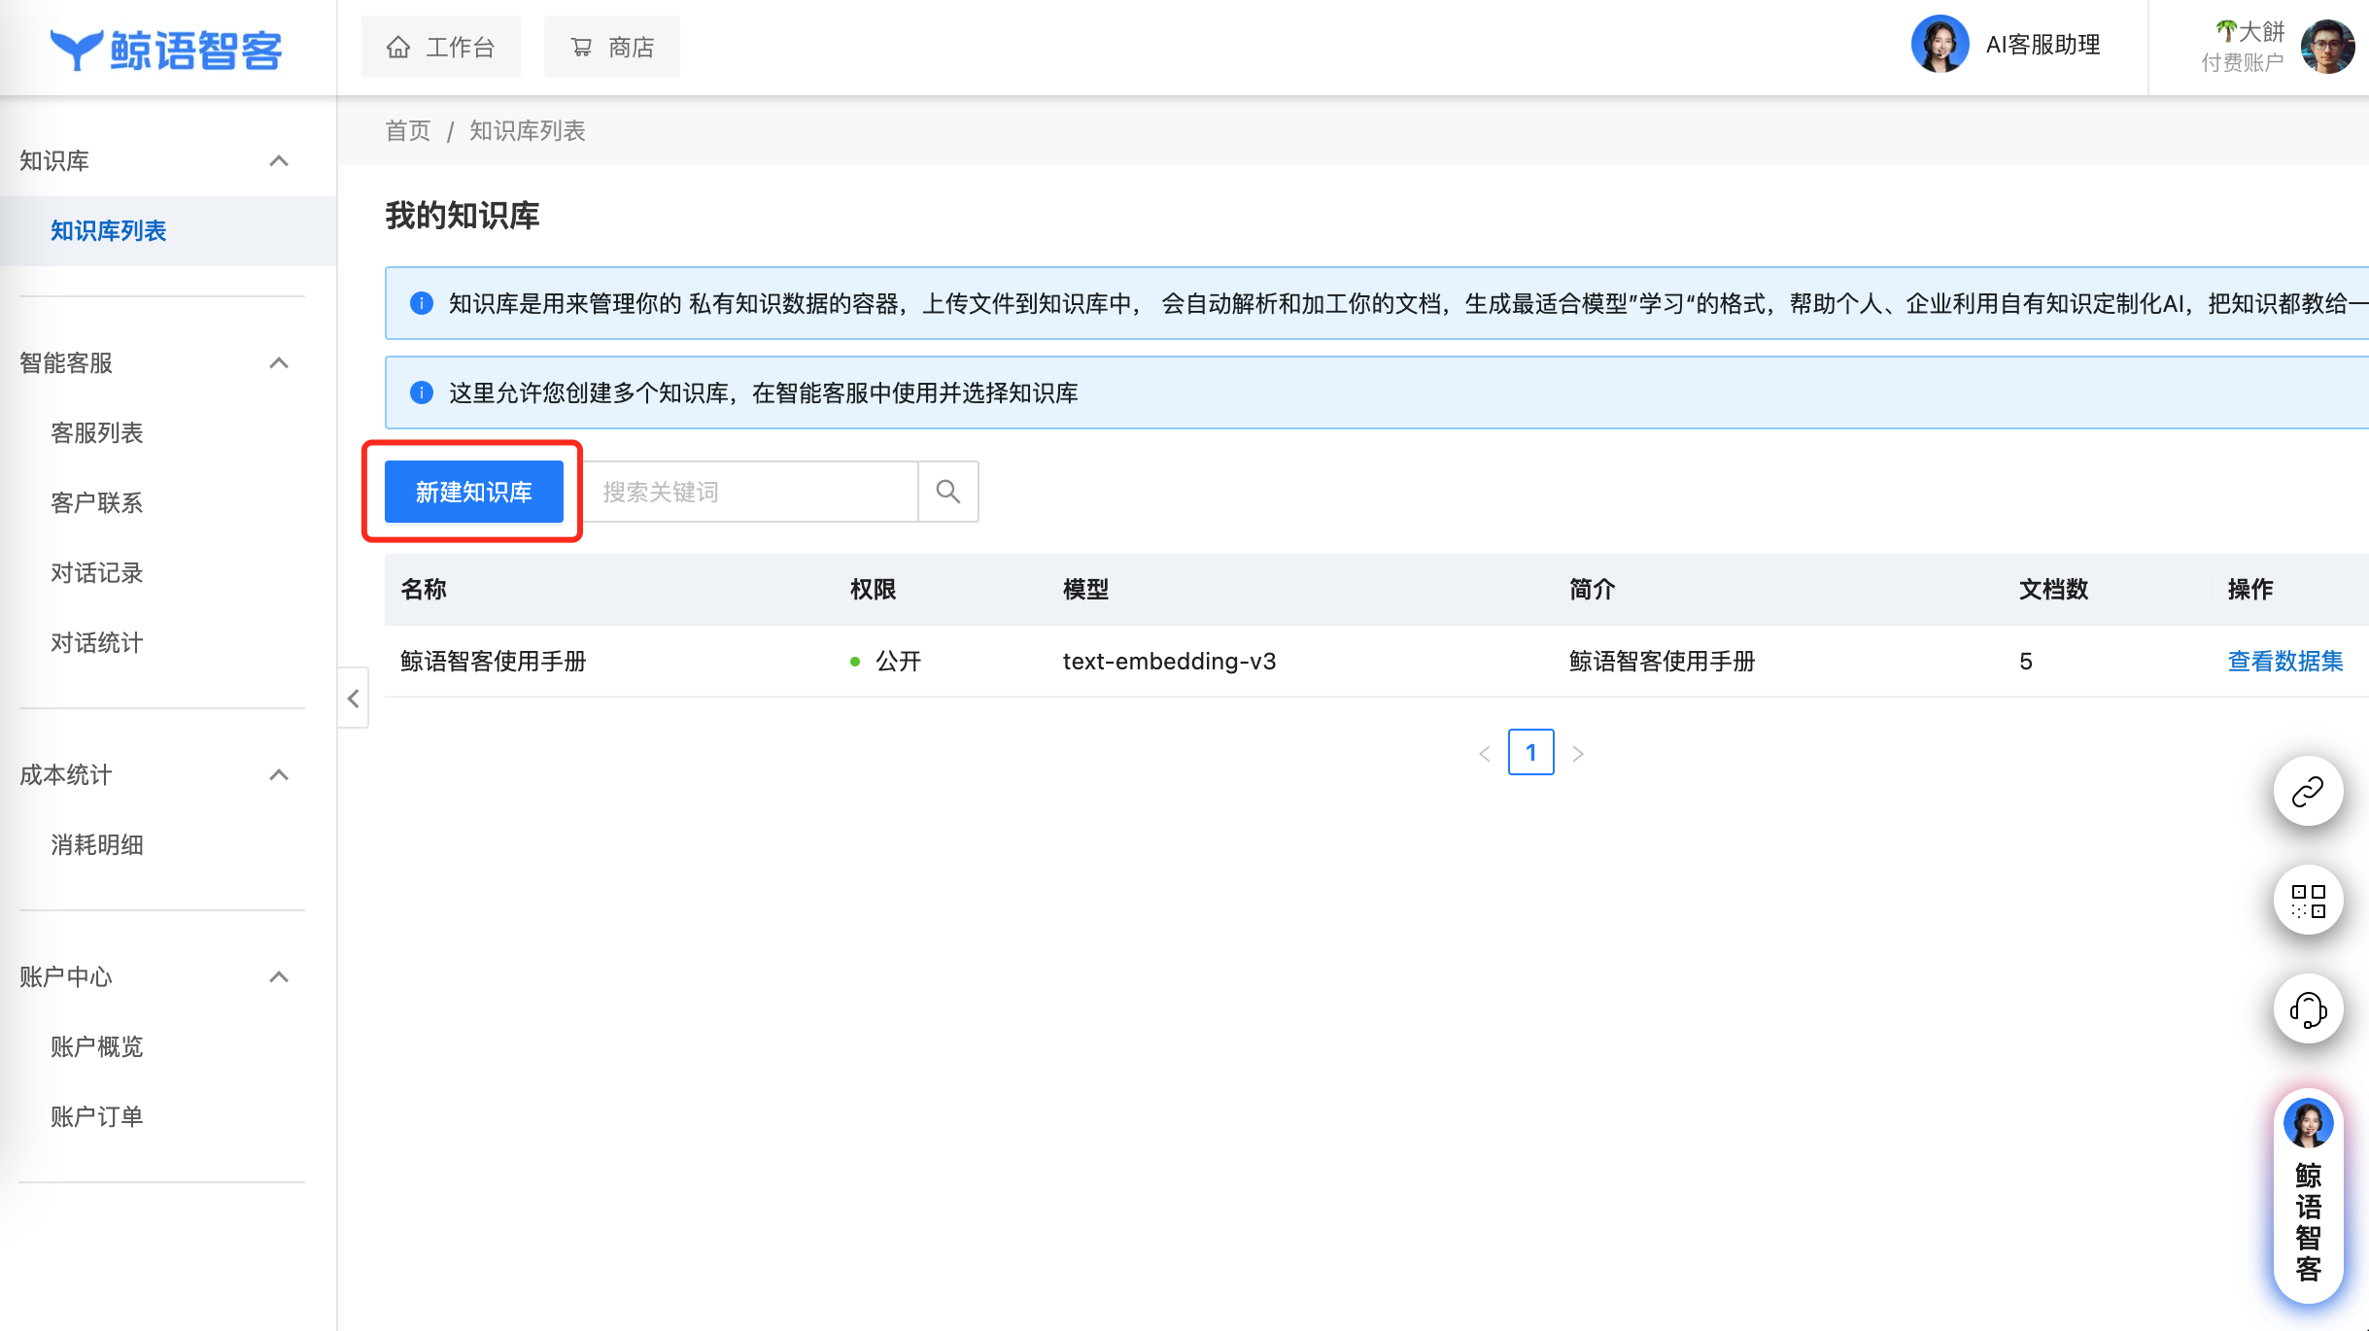The image size is (2369, 1331).
Task: Collapse the 账户中心 sidebar section
Action: [x=279, y=977]
